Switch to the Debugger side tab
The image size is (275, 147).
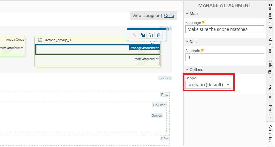[270, 69]
